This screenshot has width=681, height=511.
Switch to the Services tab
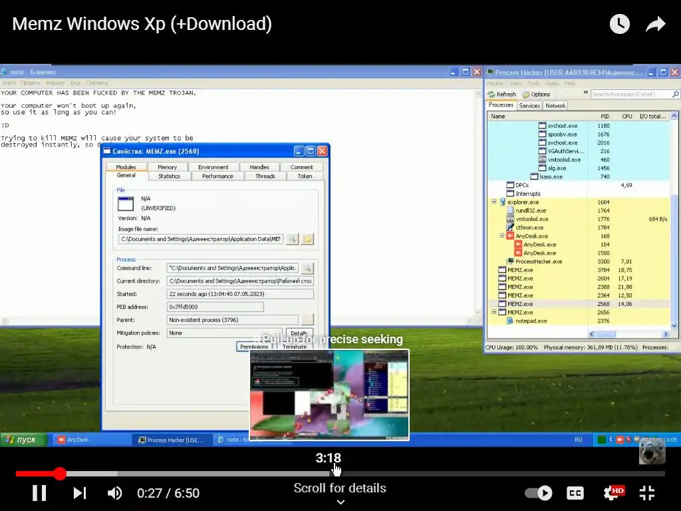[529, 106]
